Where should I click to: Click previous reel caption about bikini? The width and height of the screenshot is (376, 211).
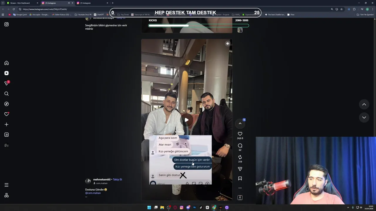tap(106, 27)
